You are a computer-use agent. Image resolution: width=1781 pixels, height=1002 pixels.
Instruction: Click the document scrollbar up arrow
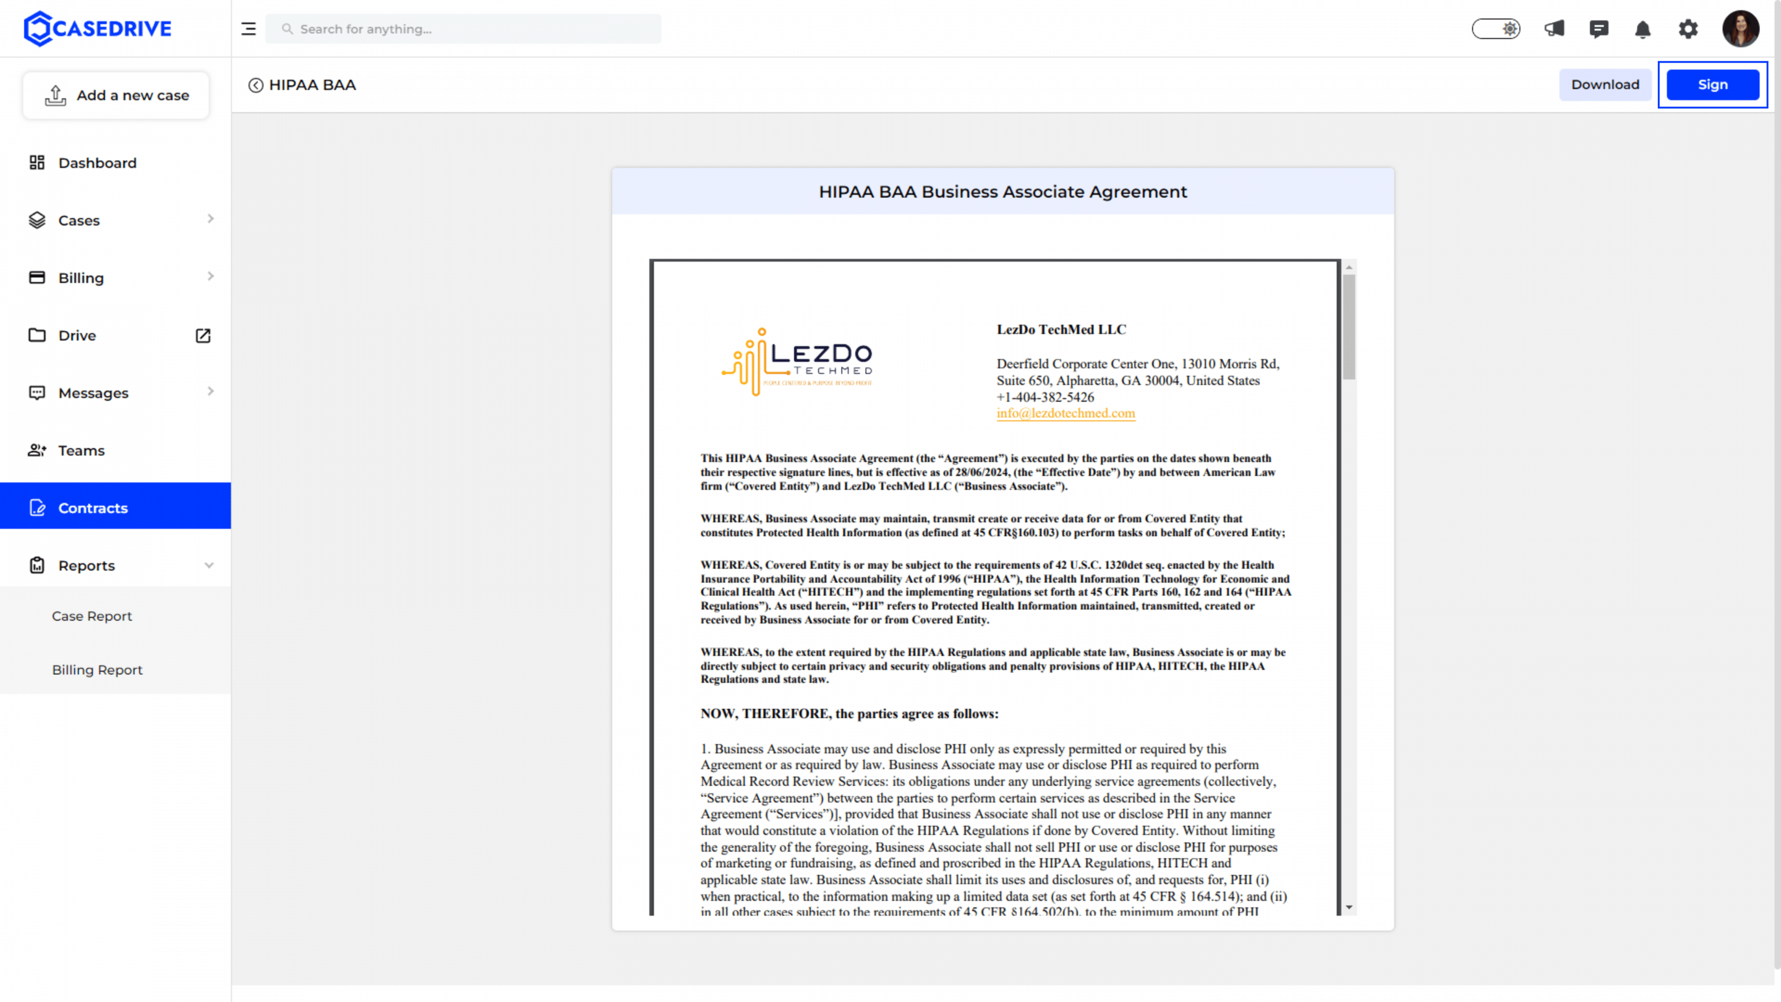pyautogui.click(x=1348, y=267)
